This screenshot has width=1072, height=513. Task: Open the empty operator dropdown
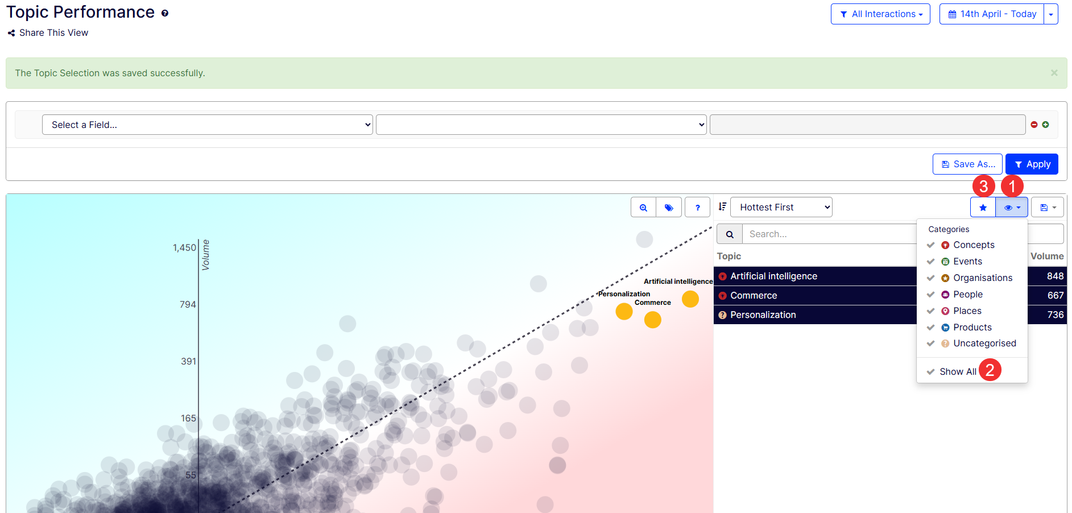[x=541, y=125]
